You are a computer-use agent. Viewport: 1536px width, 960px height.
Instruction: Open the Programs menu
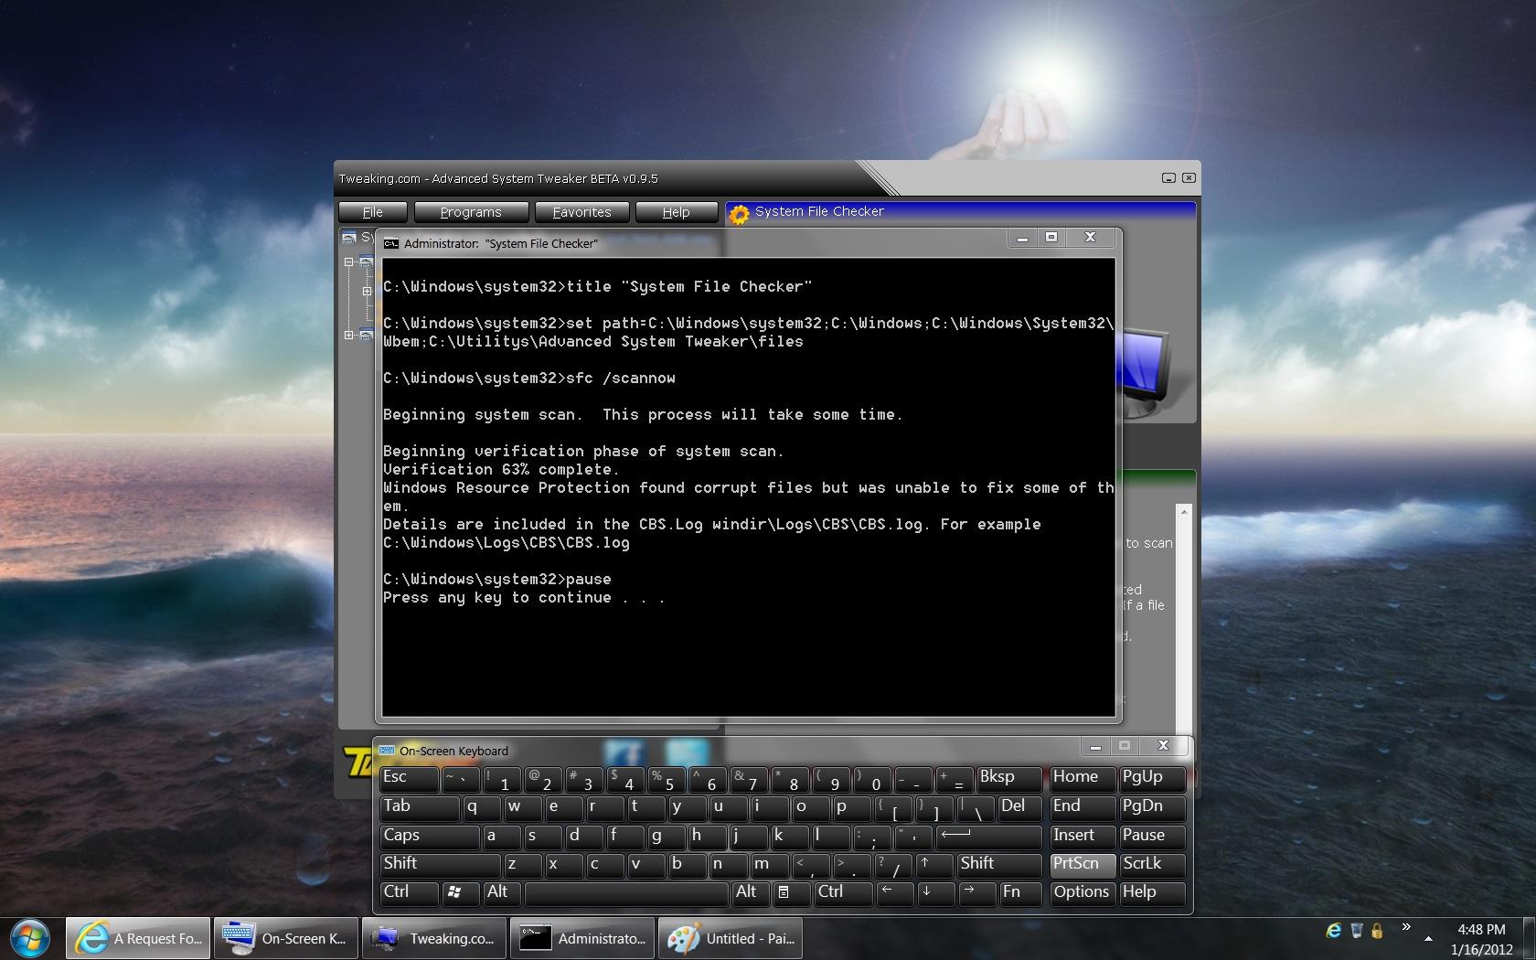[471, 212]
